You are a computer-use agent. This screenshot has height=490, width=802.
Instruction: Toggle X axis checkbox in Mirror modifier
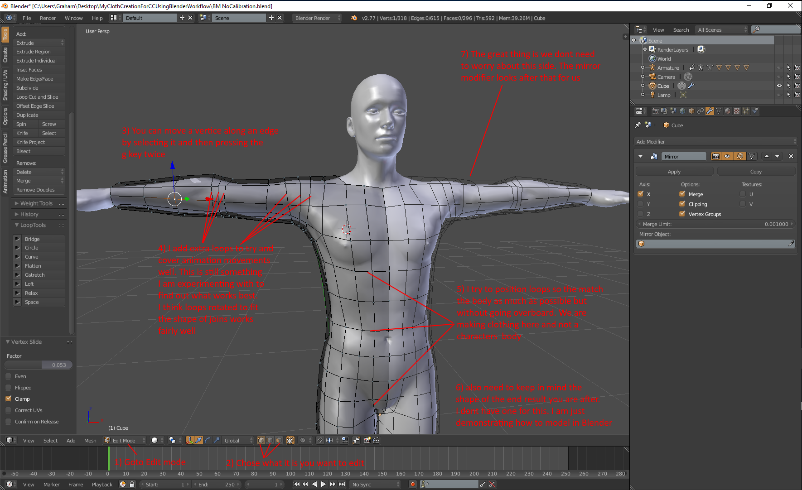pos(640,194)
